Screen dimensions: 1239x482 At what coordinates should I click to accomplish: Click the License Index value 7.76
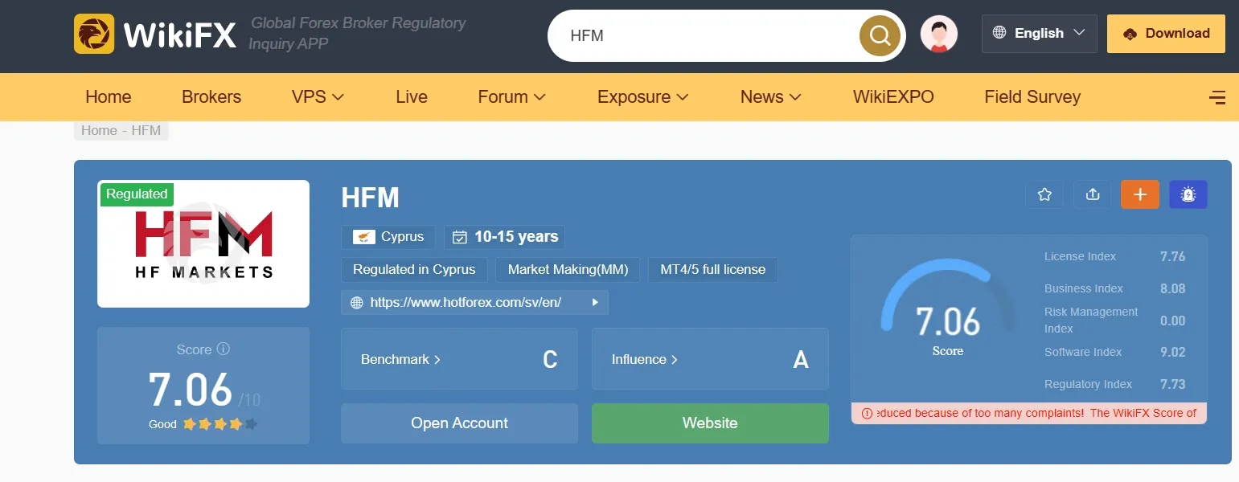click(x=1172, y=256)
